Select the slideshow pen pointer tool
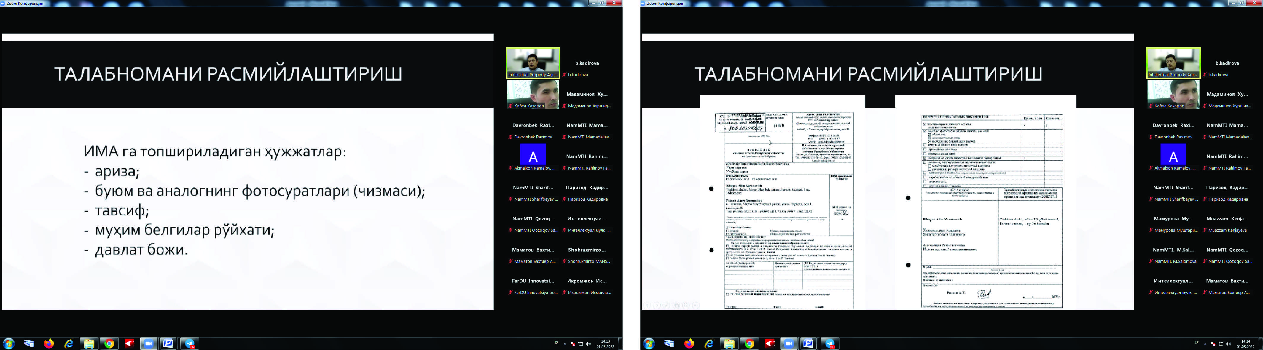1263x350 pixels. (x=667, y=305)
